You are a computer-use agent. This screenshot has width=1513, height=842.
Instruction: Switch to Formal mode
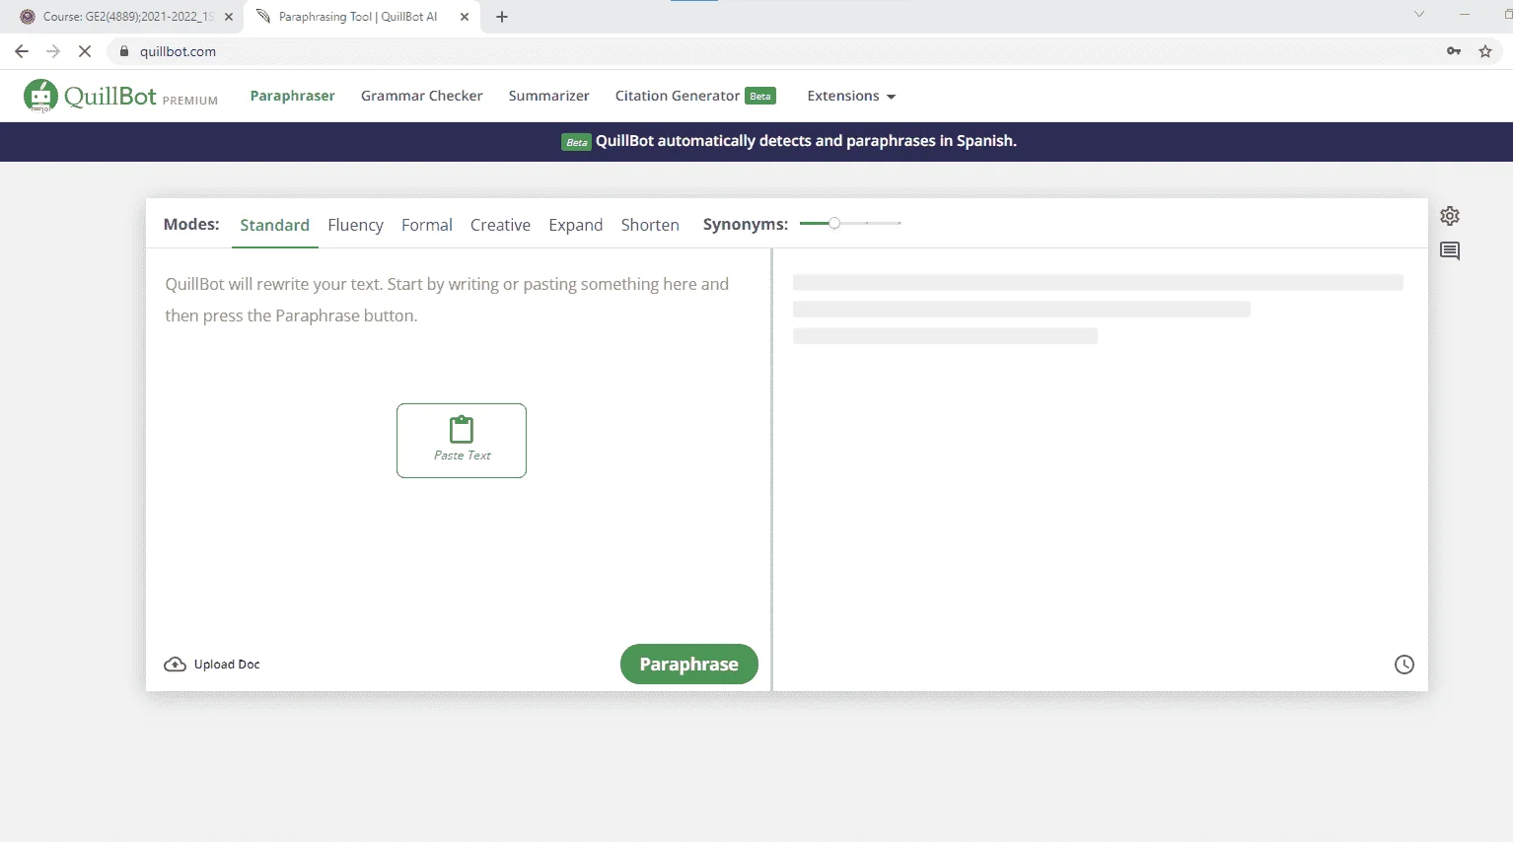click(427, 225)
